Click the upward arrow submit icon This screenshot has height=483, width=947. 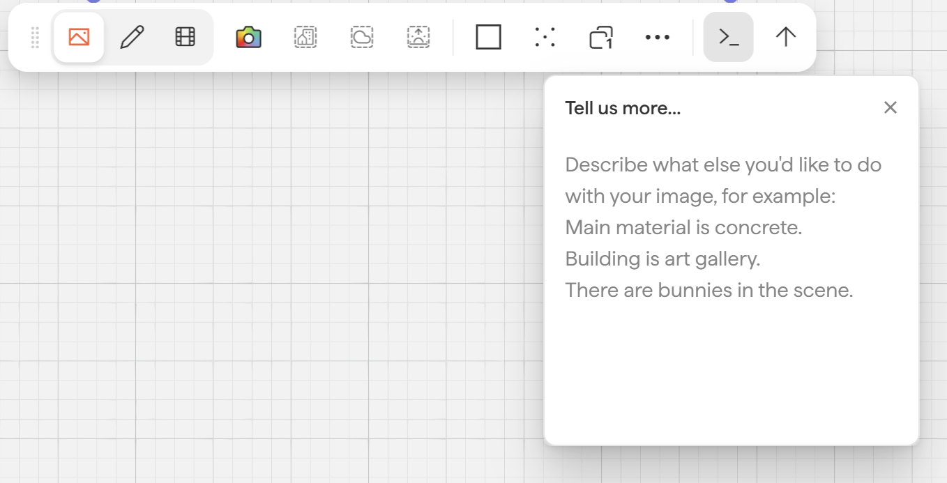pos(786,37)
